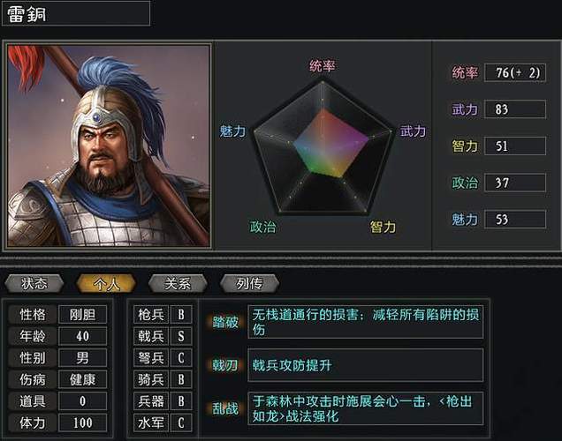Select the 政治 value 37 box
This screenshot has height=441, width=562.
pos(514,183)
